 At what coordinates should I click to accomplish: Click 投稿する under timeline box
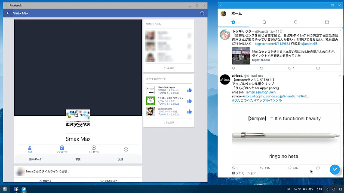45,181
